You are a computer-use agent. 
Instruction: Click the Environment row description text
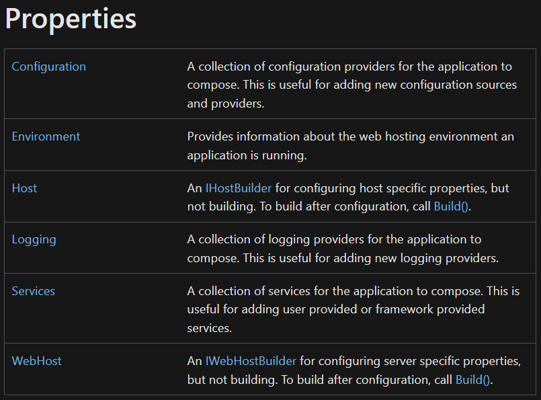(351, 146)
